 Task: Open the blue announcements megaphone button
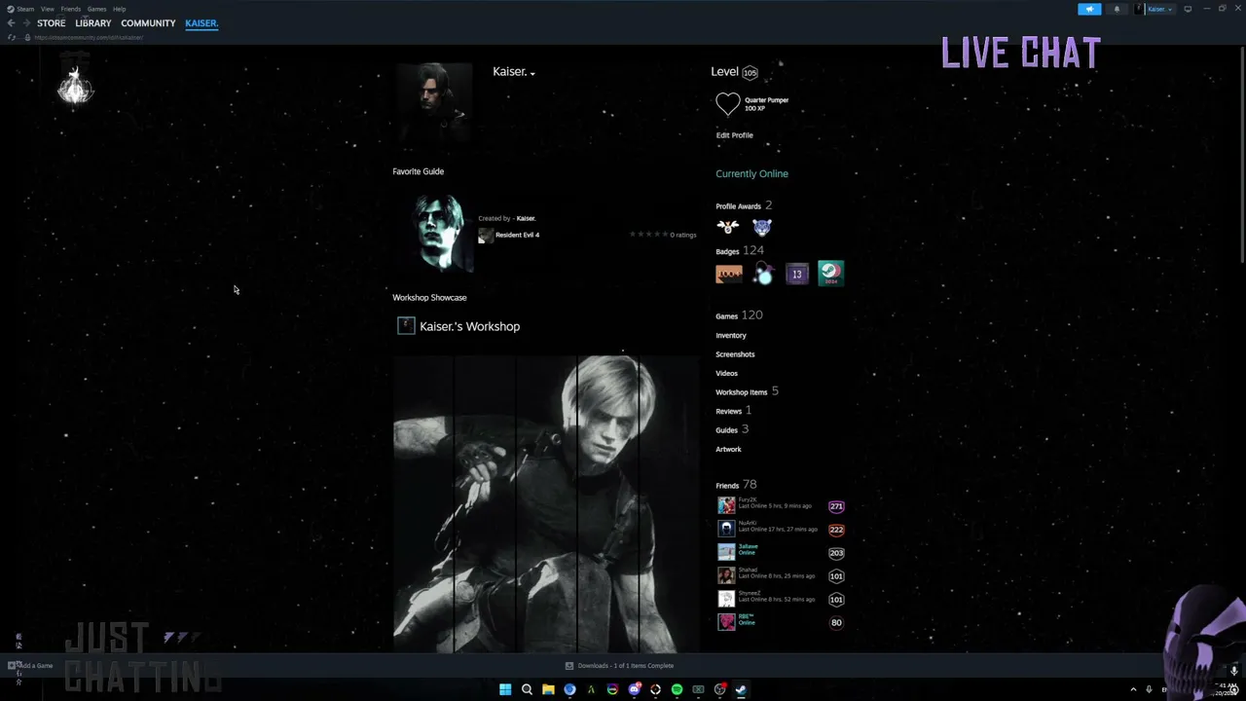1089,9
